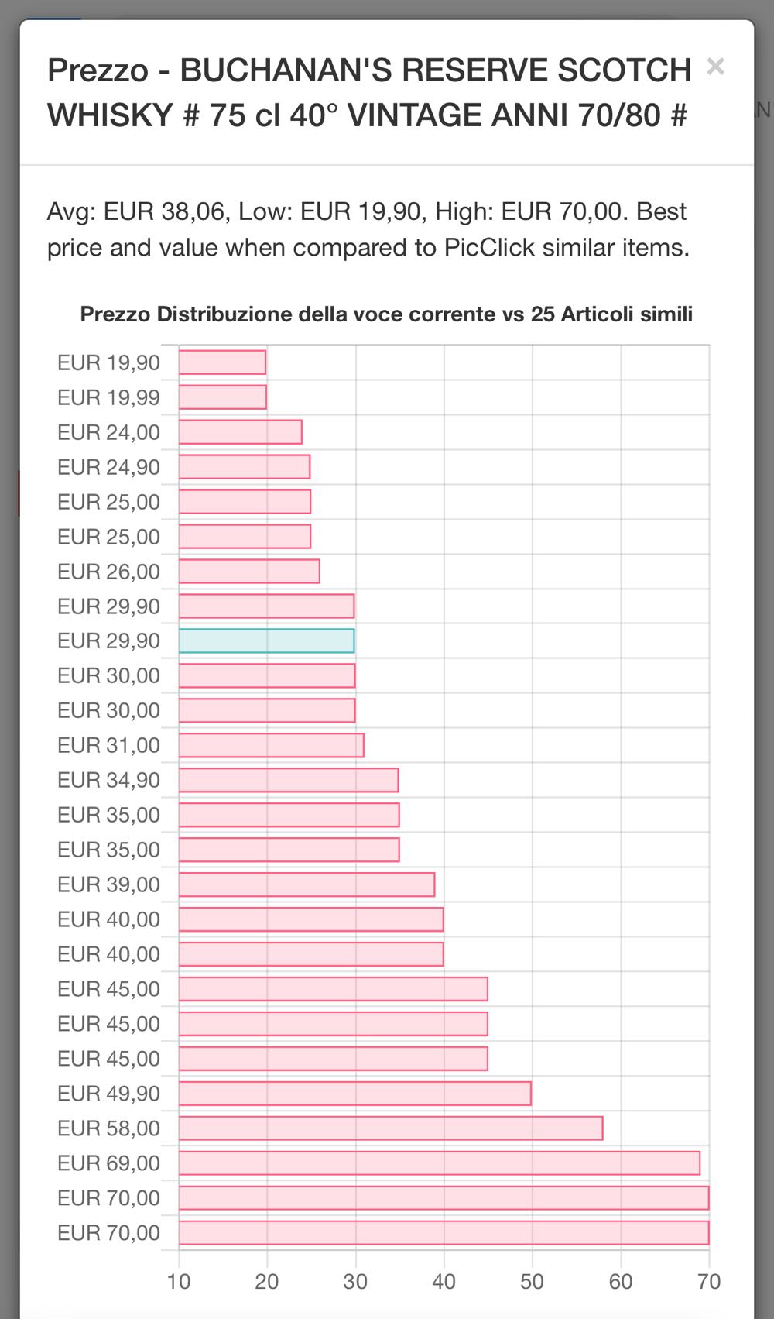
Task: Click the EUR 19,90 lowest price bar
Action: click(x=222, y=362)
